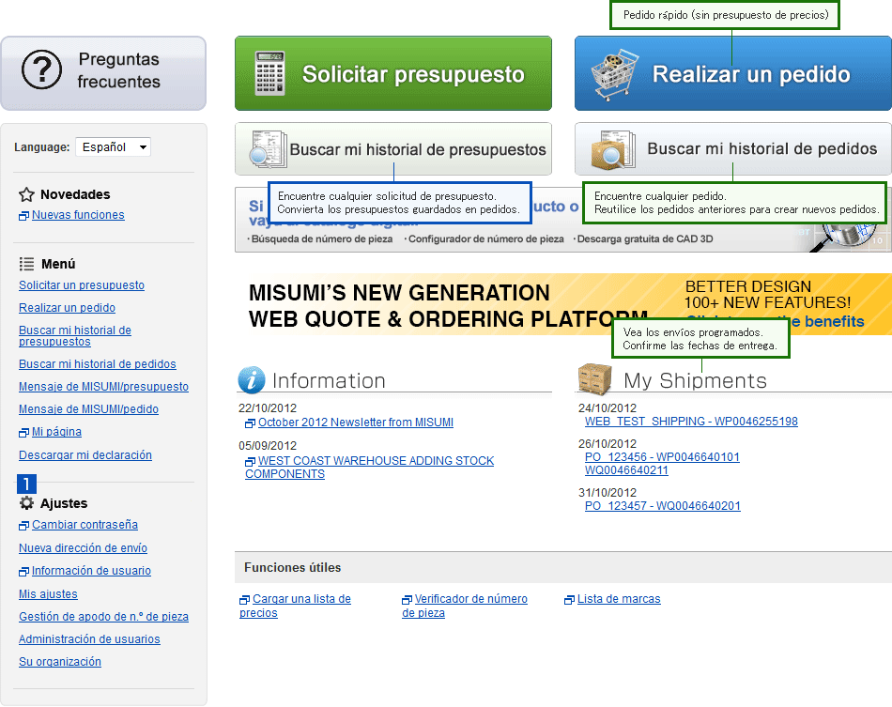Open the Gestión de apodo de n.º de pieza link

[103, 617]
